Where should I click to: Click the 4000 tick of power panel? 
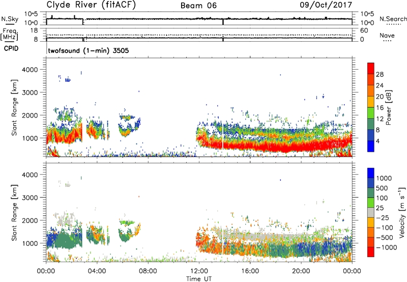[30, 70]
